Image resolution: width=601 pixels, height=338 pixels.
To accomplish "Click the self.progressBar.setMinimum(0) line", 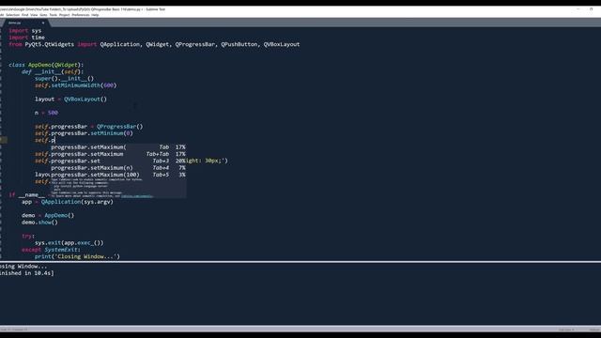I will 84,133.
